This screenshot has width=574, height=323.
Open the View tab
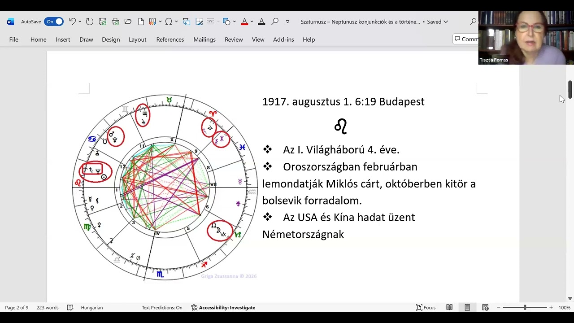point(258,39)
